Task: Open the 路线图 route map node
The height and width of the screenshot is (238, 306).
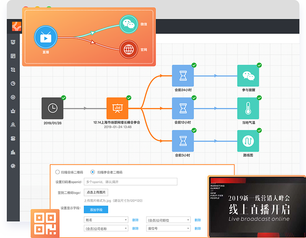Action: 248,141
